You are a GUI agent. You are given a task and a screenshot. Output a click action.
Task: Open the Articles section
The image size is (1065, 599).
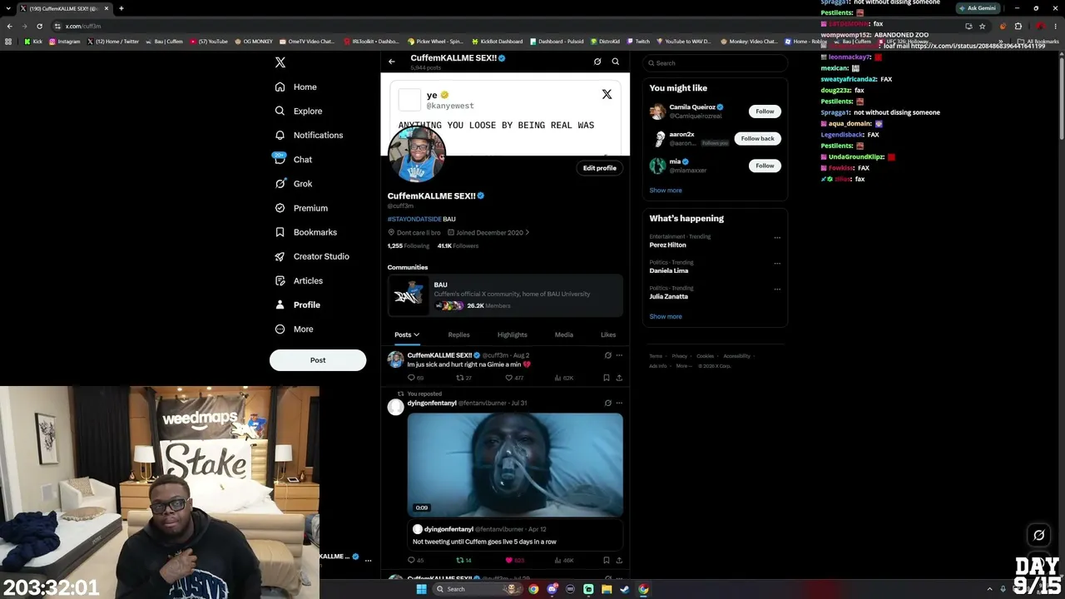pyautogui.click(x=298, y=280)
